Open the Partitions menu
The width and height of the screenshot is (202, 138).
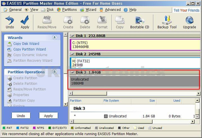[x=67, y=10]
